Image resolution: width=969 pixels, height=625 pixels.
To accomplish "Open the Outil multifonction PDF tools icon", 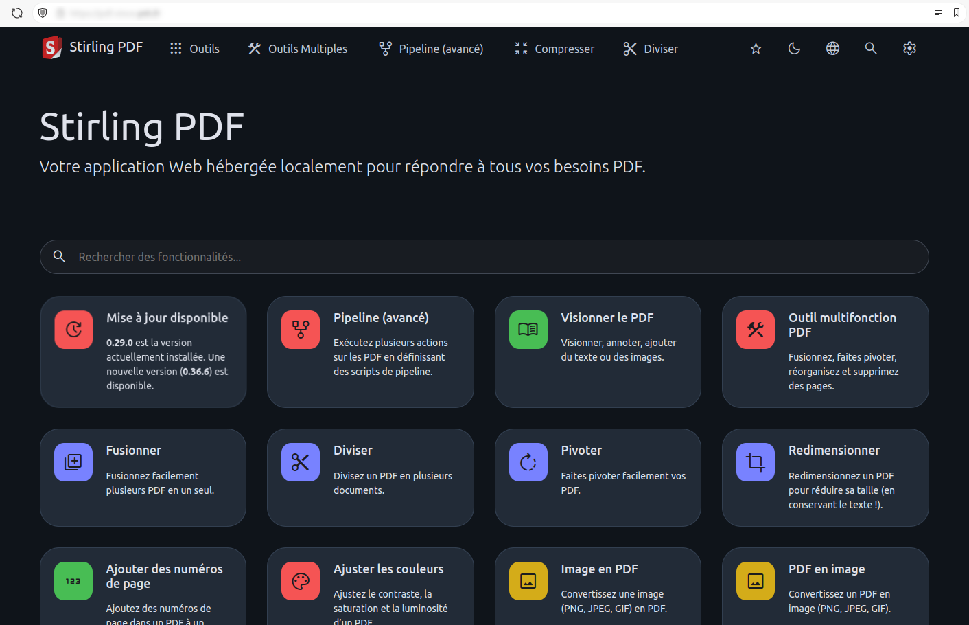I will pos(755,330).
